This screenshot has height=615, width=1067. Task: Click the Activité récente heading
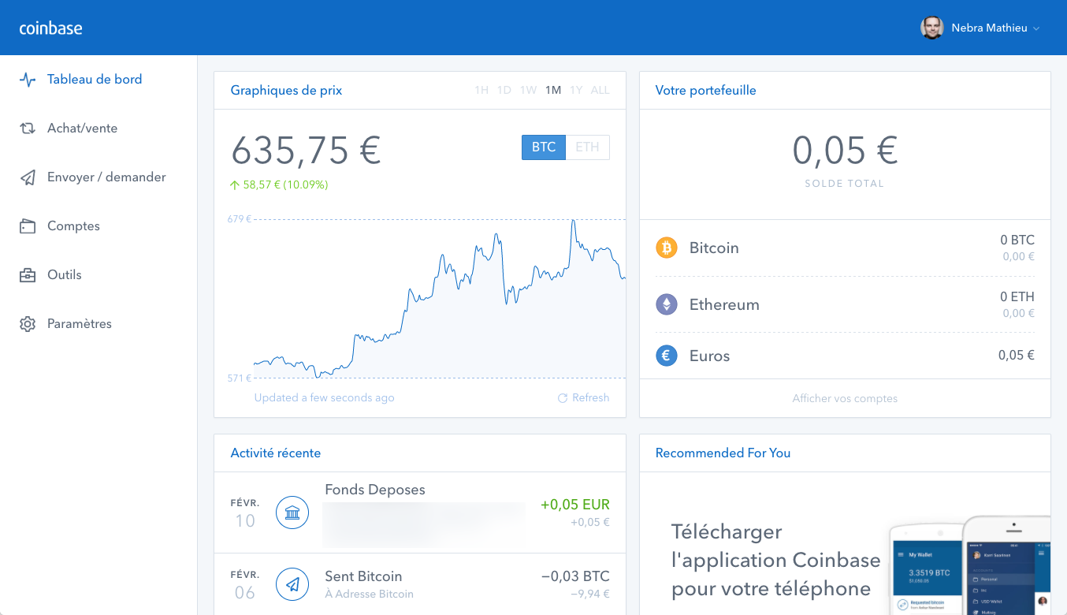point(275,453)
